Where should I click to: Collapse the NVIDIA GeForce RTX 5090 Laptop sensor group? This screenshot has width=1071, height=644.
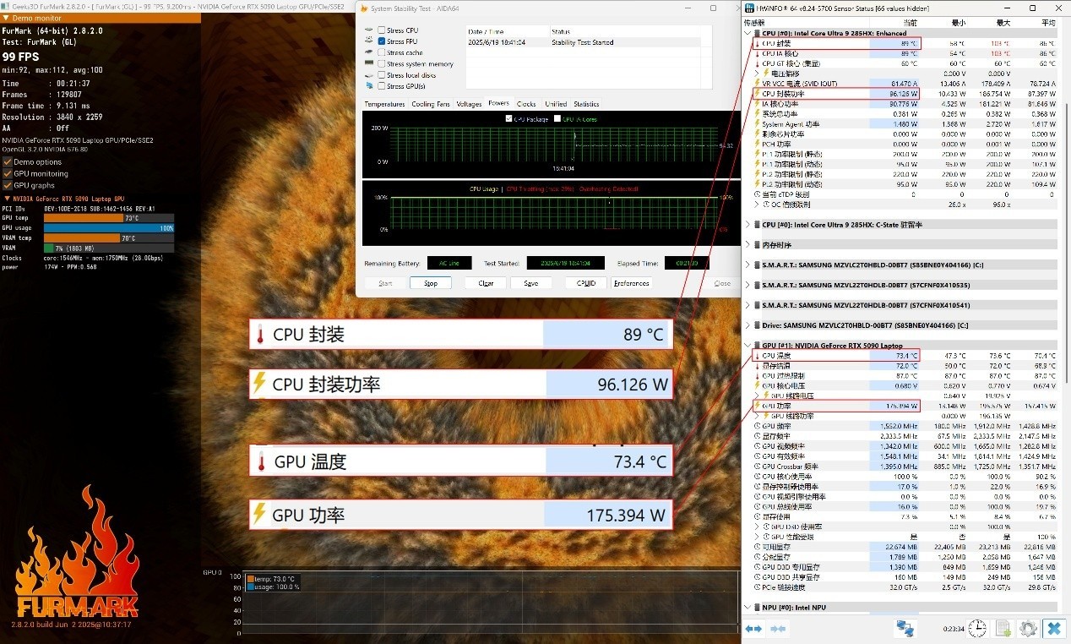coord(748,345)
